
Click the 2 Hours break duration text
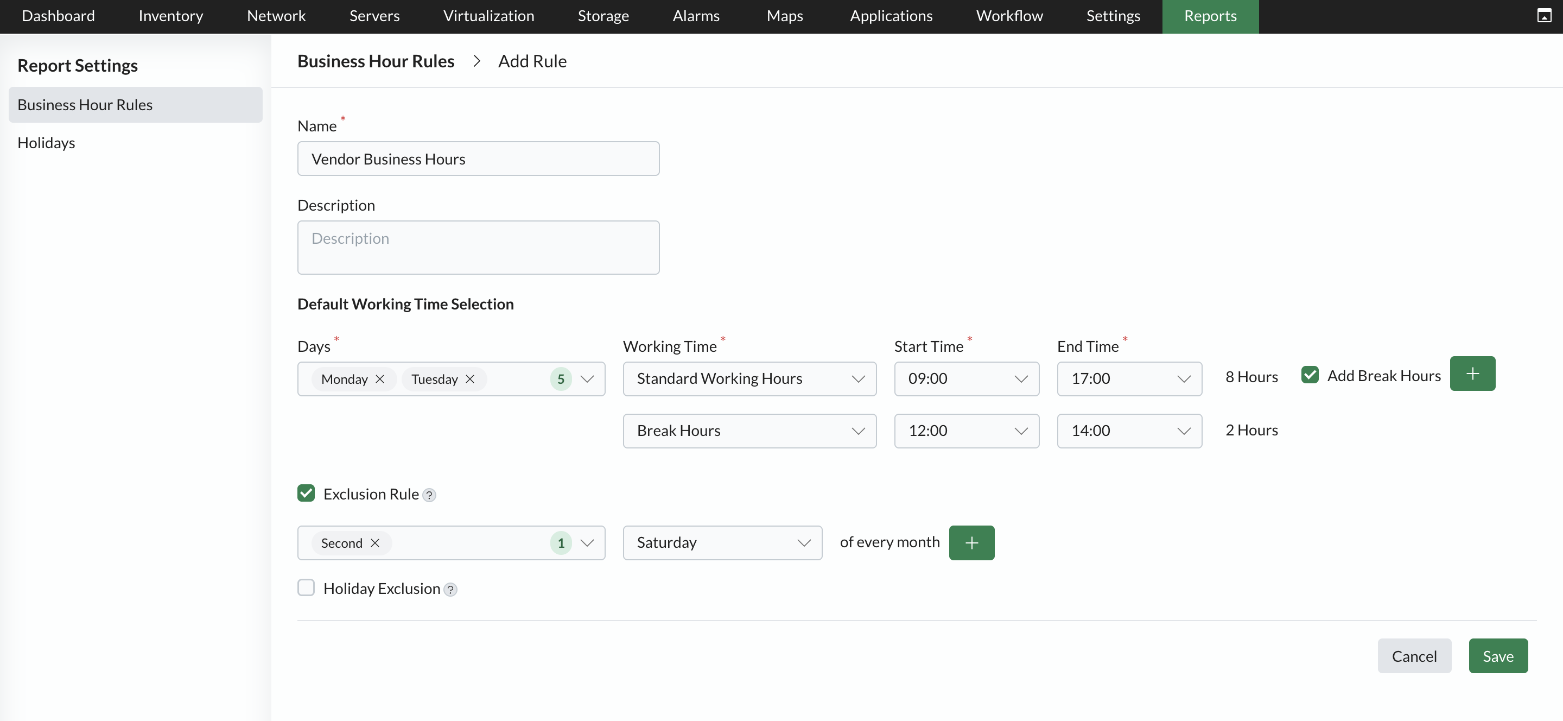(1251, 429)
